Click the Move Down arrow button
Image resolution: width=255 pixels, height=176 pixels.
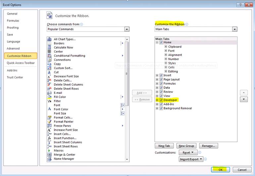pyautogui.click(x=244, y=99)
